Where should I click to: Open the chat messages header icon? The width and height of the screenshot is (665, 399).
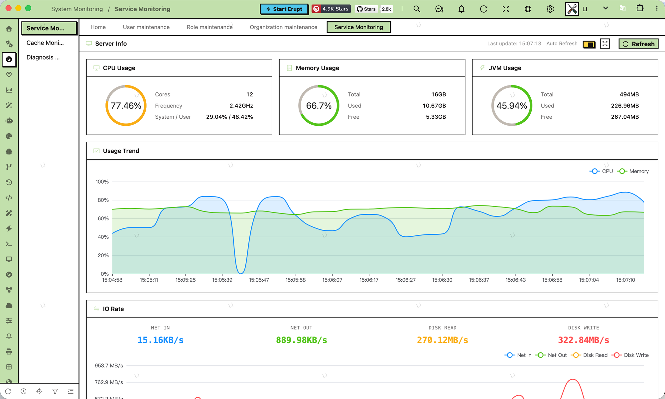[439, 9]
